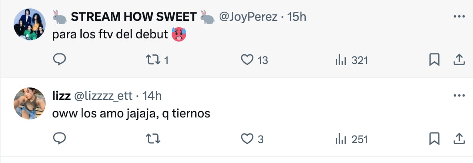Bookmark JoyPerez's tweet
Screen dimensions: 473x163
click(434, 60)
